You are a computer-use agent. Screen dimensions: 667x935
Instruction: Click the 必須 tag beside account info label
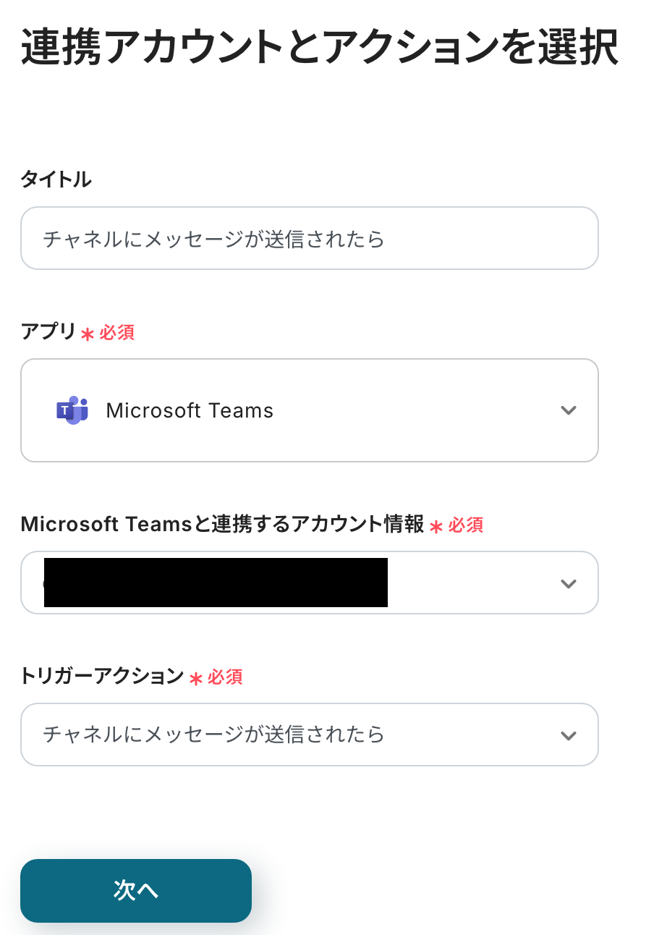coord(465,525)
